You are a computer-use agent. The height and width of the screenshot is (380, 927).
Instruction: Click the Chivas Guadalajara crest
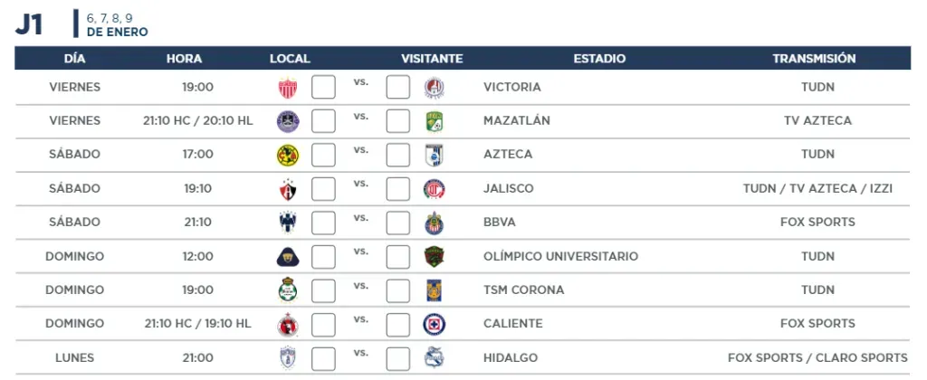click(434, 223)
